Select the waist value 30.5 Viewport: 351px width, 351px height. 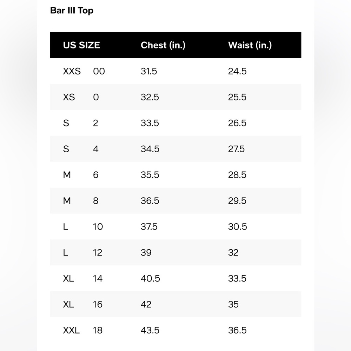pos(238,227)
